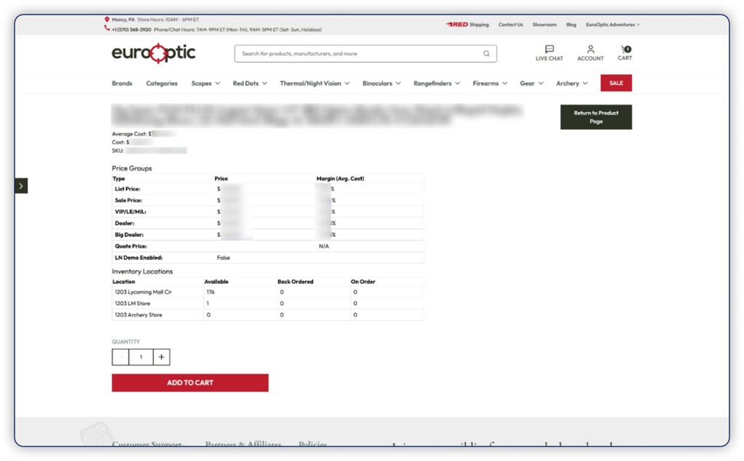Open Live Chat
The image size is (744, 461).
point(549,53)
